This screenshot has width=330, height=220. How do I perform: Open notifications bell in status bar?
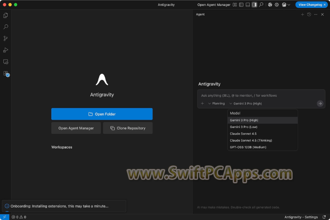324,217
